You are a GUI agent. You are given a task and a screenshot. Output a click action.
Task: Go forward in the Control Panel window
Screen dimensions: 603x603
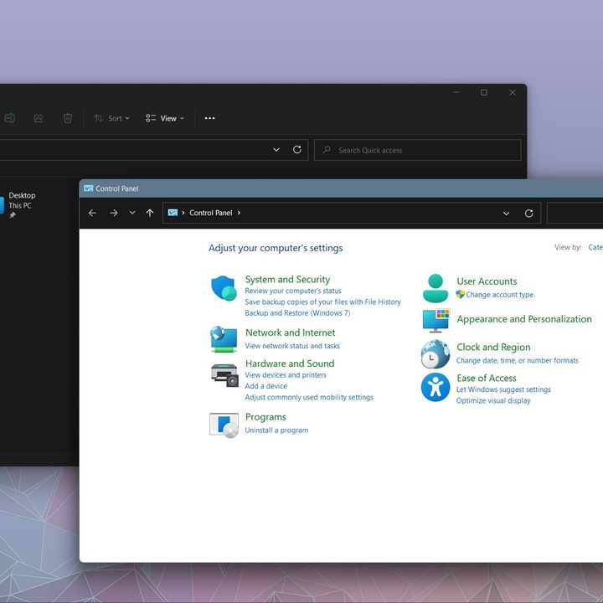point(113,213)
